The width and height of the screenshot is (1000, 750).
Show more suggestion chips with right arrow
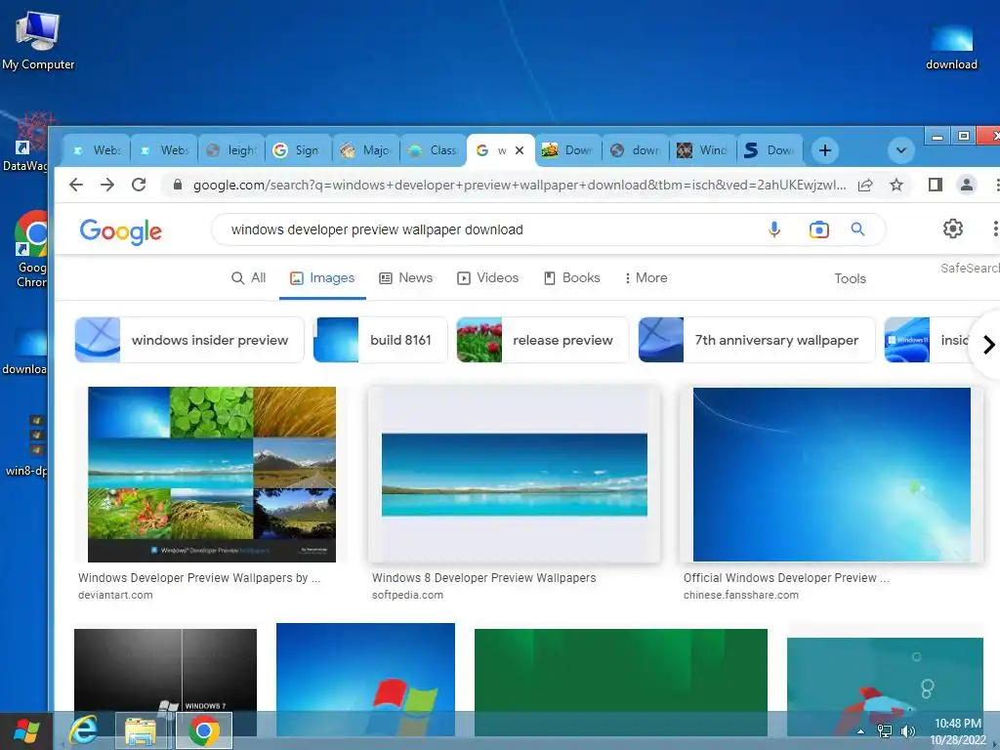[x=988, y=345]
